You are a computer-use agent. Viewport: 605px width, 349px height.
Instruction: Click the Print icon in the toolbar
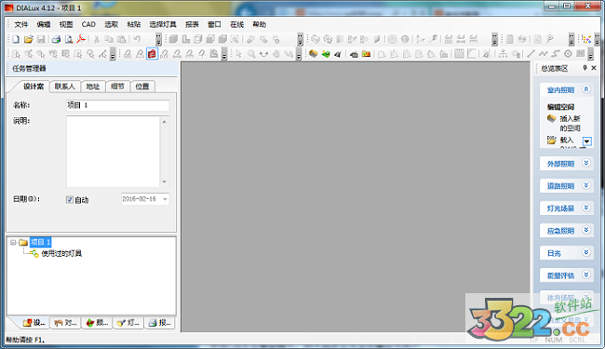pos(56,39)
